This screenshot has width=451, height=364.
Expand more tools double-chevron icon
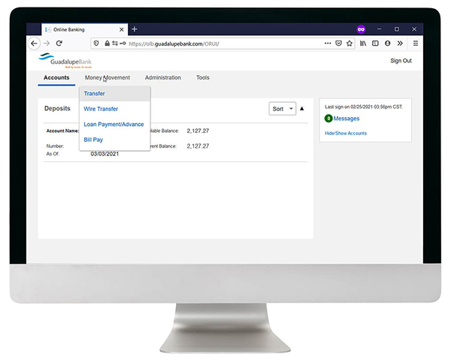coord(400,44)
